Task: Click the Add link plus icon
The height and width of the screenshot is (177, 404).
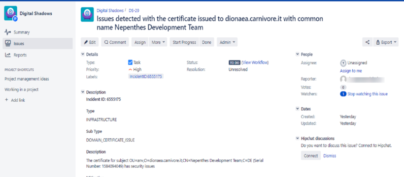Action: [7, 100]
